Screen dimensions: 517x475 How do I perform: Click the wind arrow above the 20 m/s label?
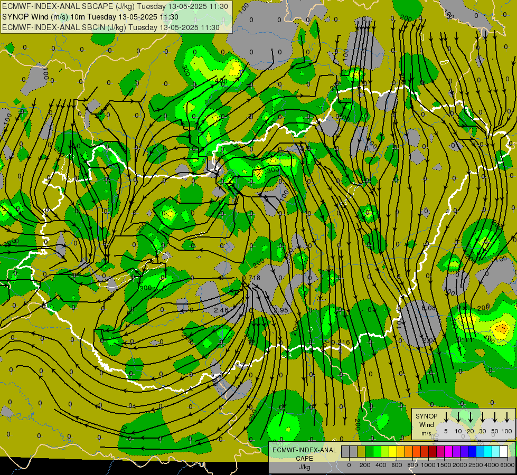tap(470, 417)
